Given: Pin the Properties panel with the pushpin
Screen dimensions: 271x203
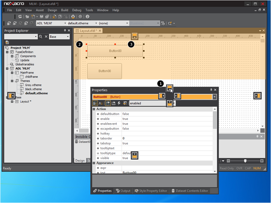Looking at the screenshot, I should [211, 90].
